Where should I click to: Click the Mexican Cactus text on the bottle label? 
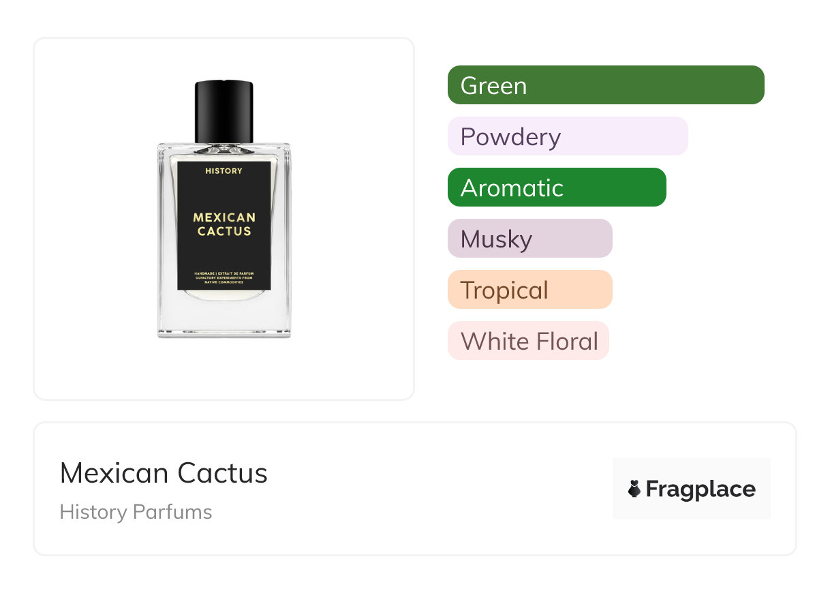coord(224,224)
